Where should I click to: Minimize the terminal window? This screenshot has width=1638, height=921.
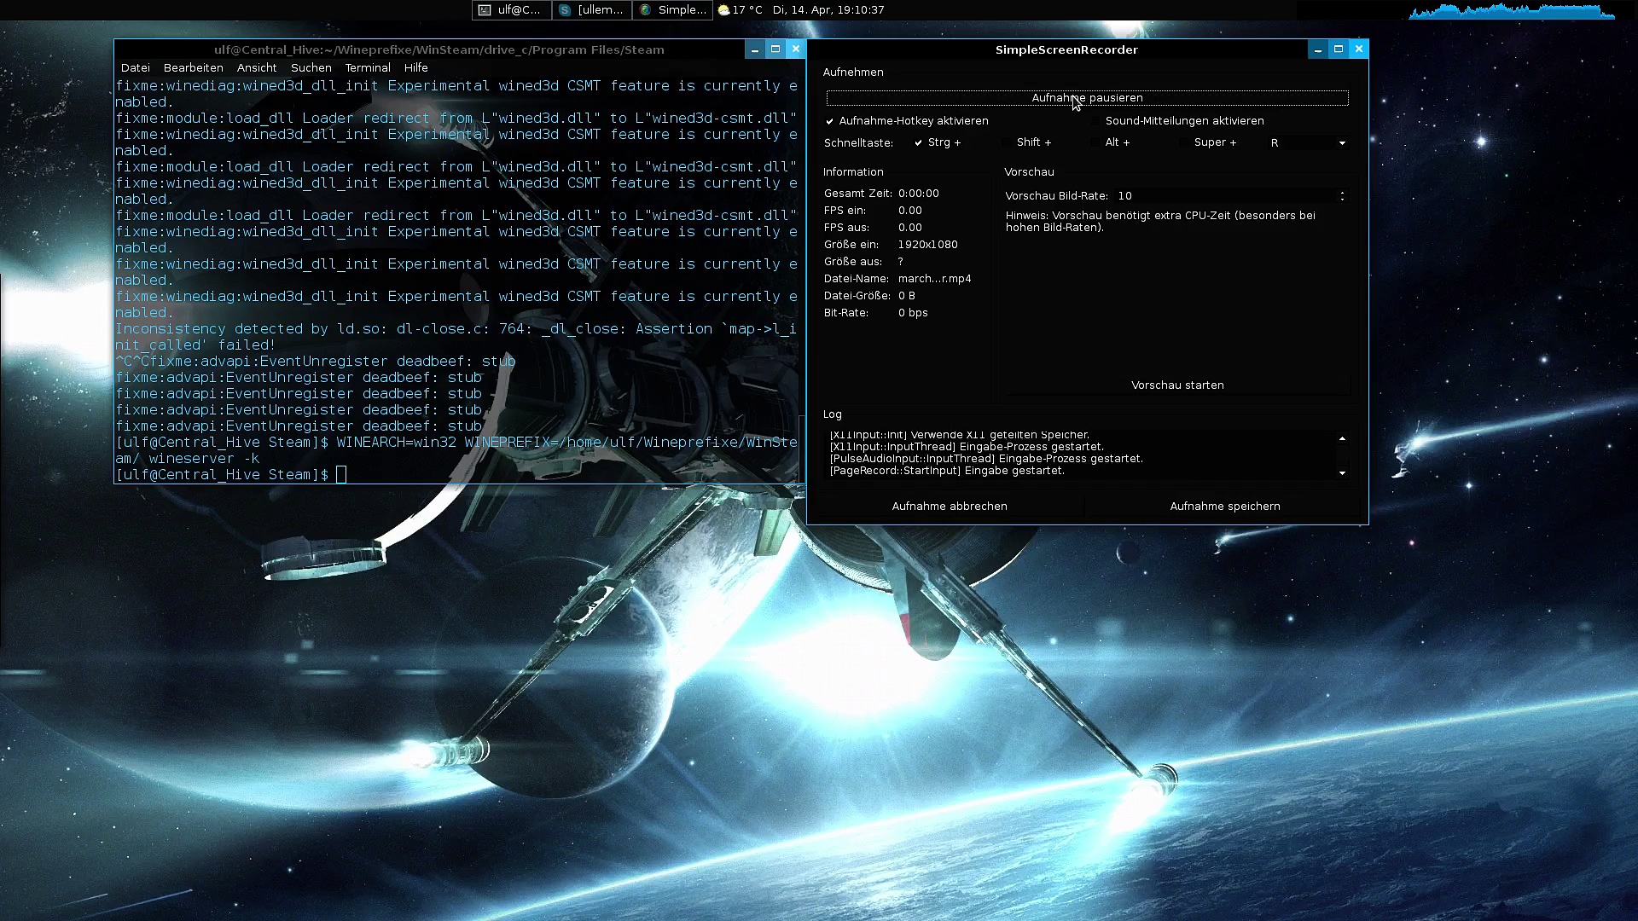click(755, 49)
